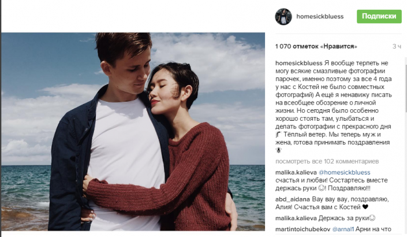Click the black heart emoji in abd_aidana's comment

(x=365, y=207)
